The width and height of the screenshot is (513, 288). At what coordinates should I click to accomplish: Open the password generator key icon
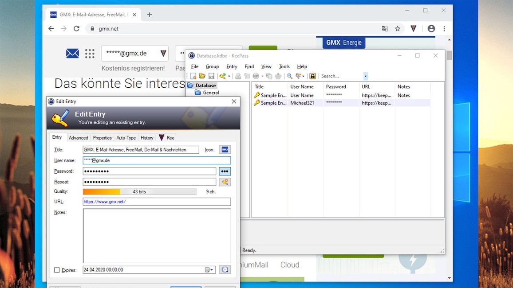point(225,182)
